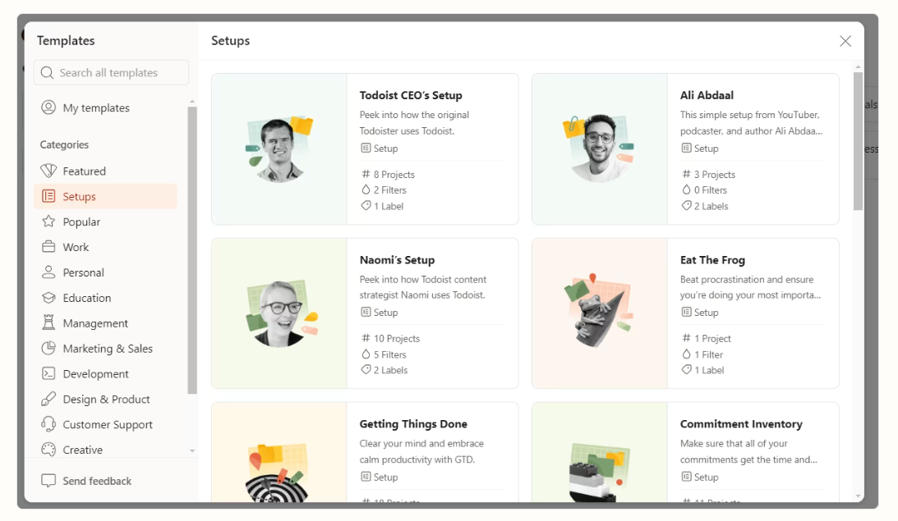
Task: Click the filters drop icon in Ali Abdaal card
Action: click(x=686, y=190)
